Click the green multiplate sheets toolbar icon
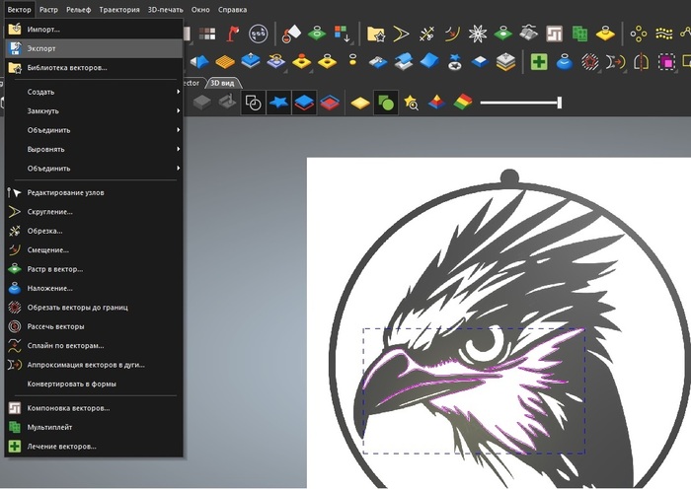 tap(580, 34)
